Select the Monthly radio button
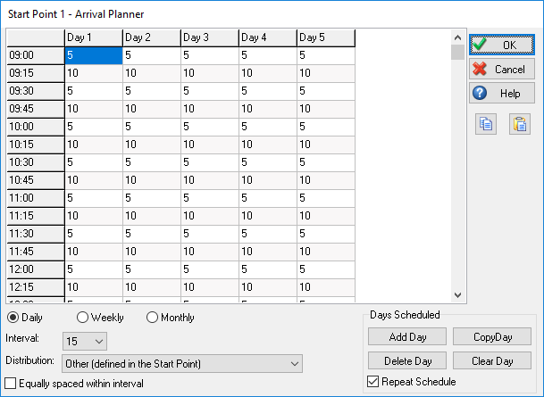 pos(152,318)
